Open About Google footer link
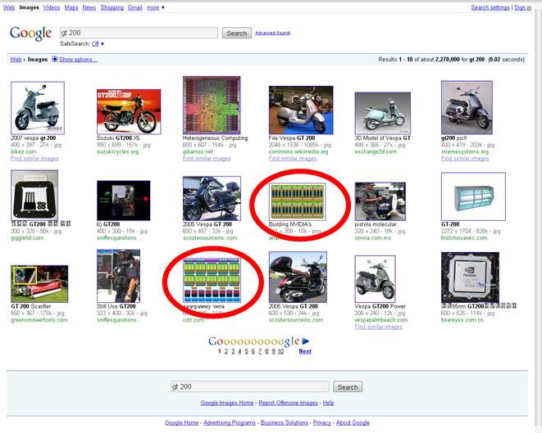 [x=353, y=422]
